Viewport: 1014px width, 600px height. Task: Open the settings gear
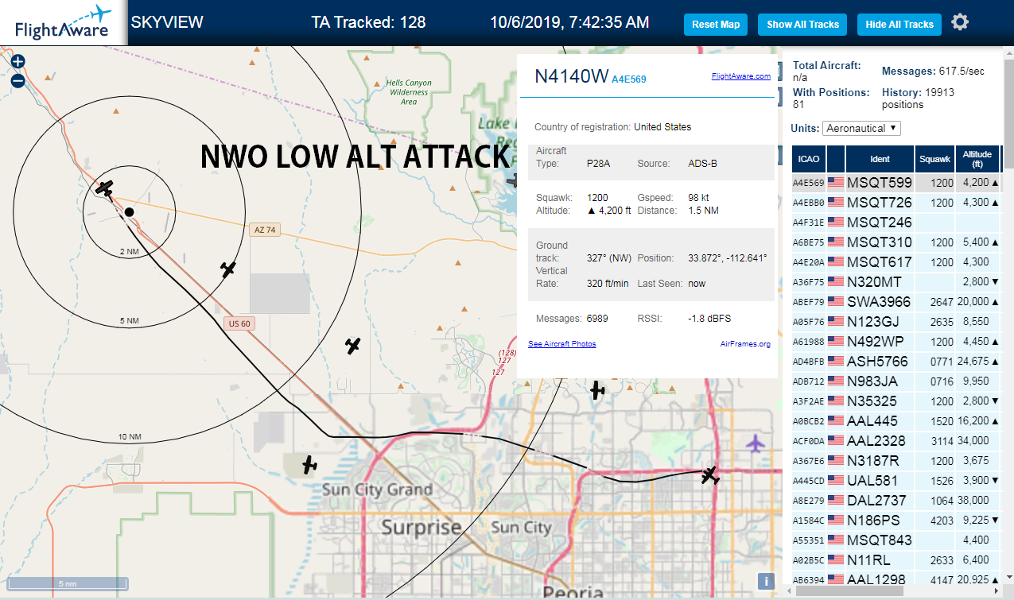click(961, 22)
